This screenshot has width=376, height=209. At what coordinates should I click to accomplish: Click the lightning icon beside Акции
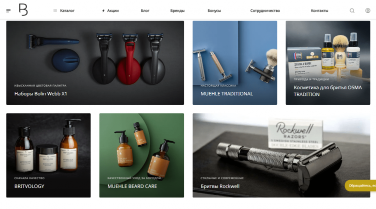tap(103, 11)
